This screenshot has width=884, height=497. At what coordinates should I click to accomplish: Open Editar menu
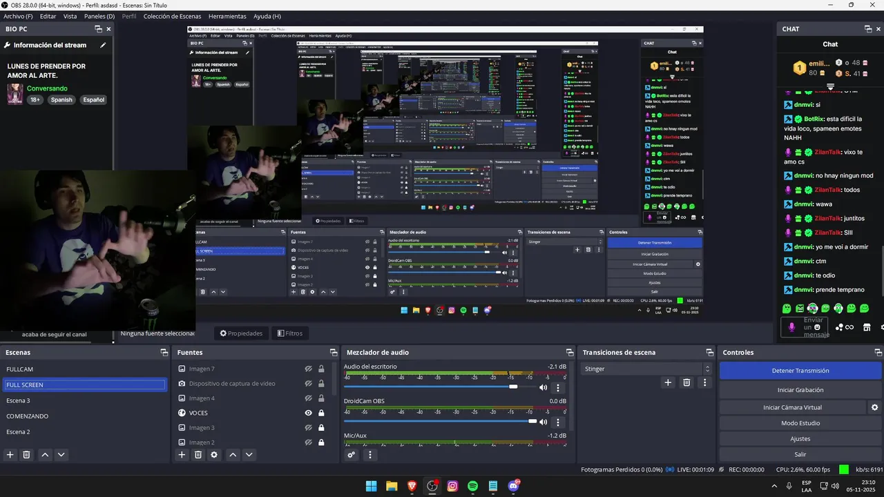(x=48, y=16)
